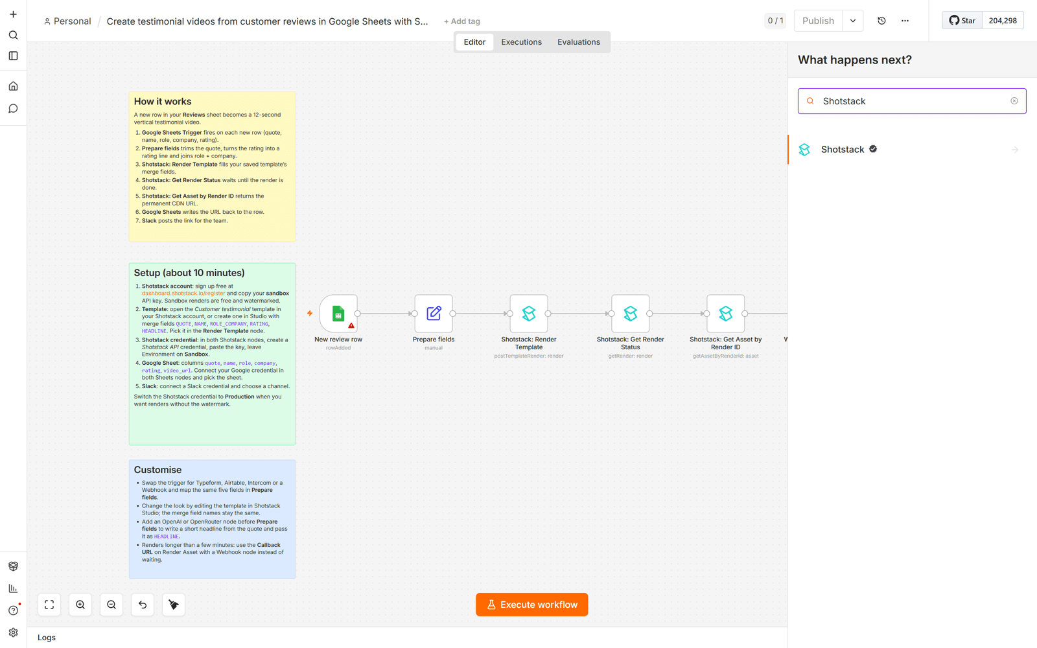Click the GitHub Star button
The height and width of the screenshot is (648, 1037).
(x=962, y=21)
